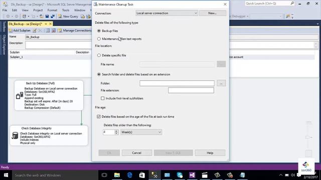Click the file age number field

[x=109, y=132]
